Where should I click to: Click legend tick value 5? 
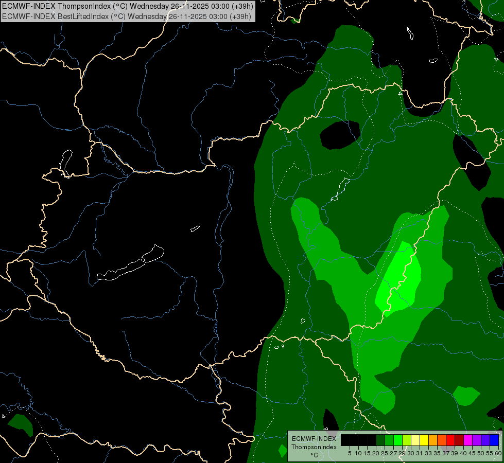tap(350, 453)
